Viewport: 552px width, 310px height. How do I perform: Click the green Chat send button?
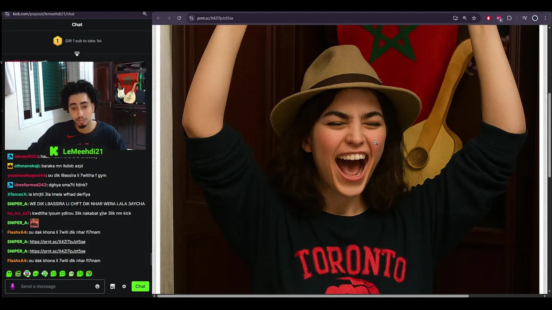141,286
